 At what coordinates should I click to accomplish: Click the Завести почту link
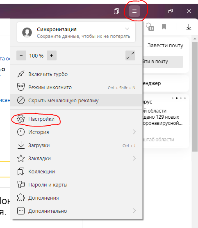[x=165, y=46]
